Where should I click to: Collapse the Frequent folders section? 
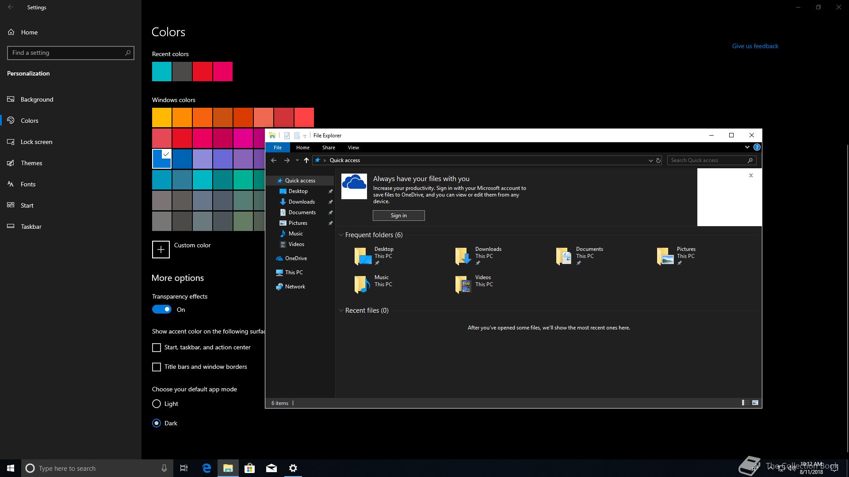[x=341, y=235]
